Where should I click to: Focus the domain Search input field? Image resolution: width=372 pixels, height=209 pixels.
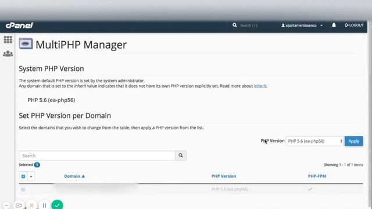[x=97, y=156]
